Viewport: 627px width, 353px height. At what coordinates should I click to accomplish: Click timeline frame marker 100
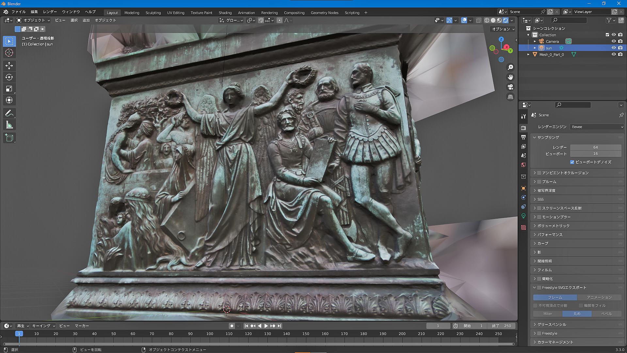click(210, 334)
